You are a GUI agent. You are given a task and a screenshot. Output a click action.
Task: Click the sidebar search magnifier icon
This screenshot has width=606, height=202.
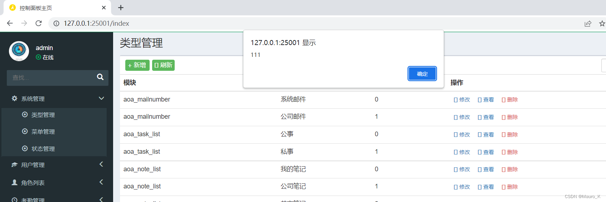100,77
